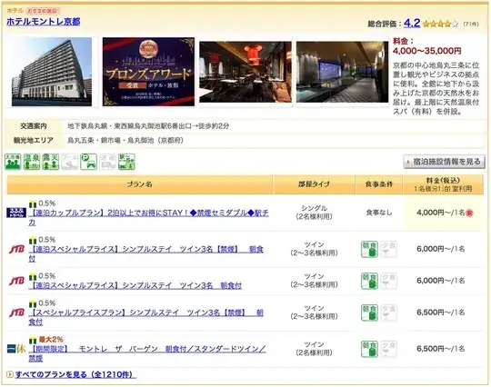Click the 部屋タイプ column header
Image resolution: width=491 pixels, height=387 pixels.
pyautogui.click(x=314, y=184)
